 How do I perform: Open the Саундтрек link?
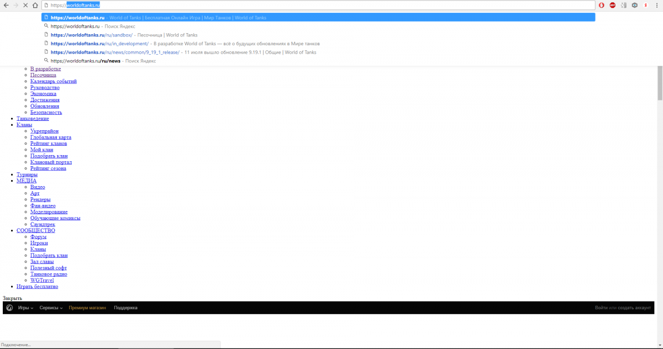43,224
